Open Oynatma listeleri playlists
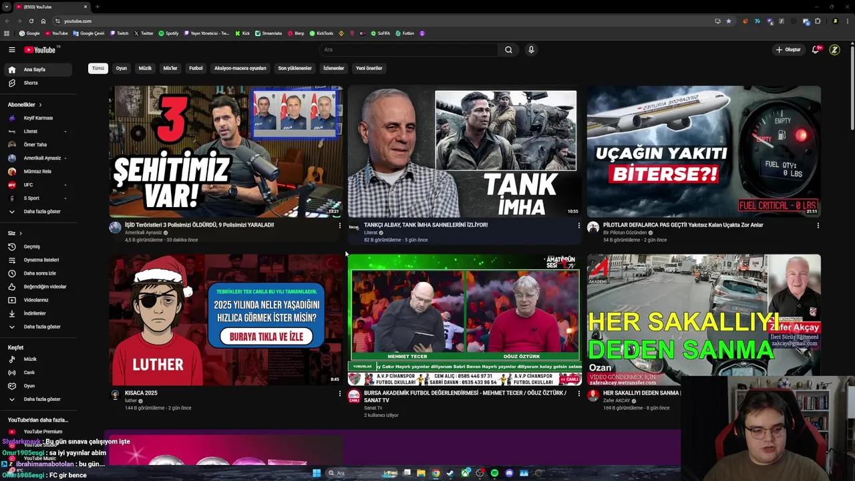Viewport: 855px width, 481px height. coord(38,260)
